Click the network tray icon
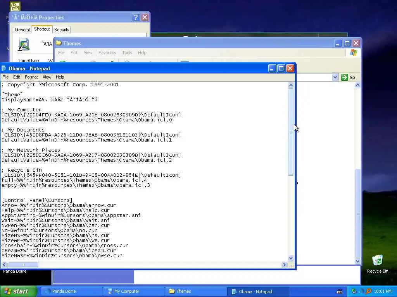The image size is (397, 297). click(354, 291)
